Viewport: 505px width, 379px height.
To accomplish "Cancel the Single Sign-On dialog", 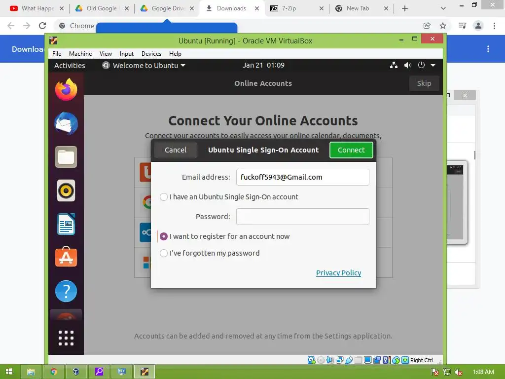I will point(176,150).
